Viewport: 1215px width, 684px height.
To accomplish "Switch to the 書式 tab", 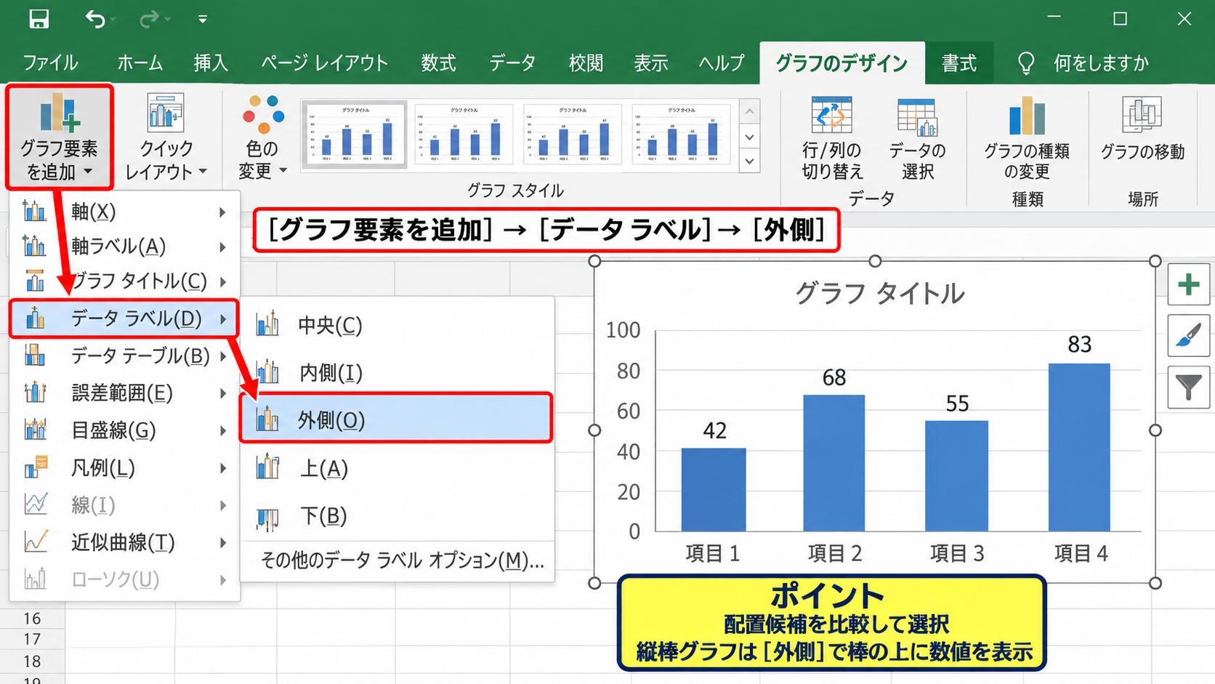I will [959, 63].
